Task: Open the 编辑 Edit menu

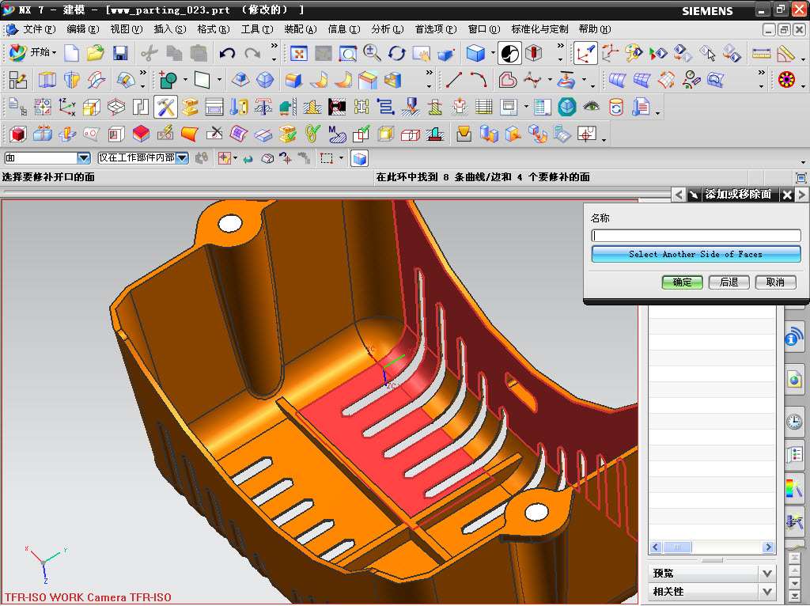Action: (82, 29)
